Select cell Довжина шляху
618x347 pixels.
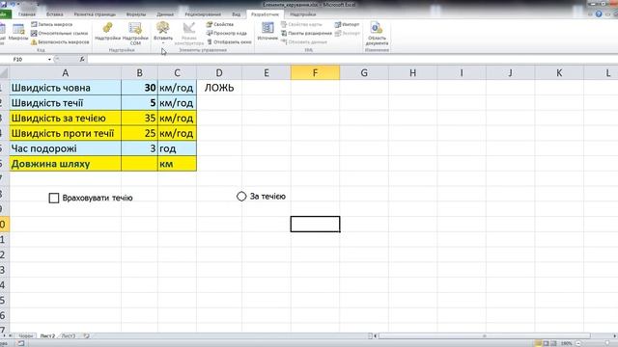click(x=66, y=164)
